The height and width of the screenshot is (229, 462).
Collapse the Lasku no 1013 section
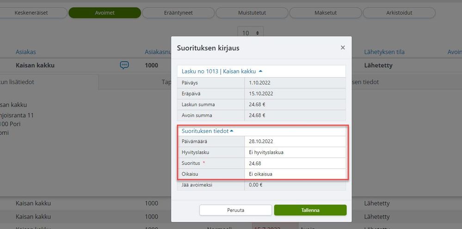(222, 71)
